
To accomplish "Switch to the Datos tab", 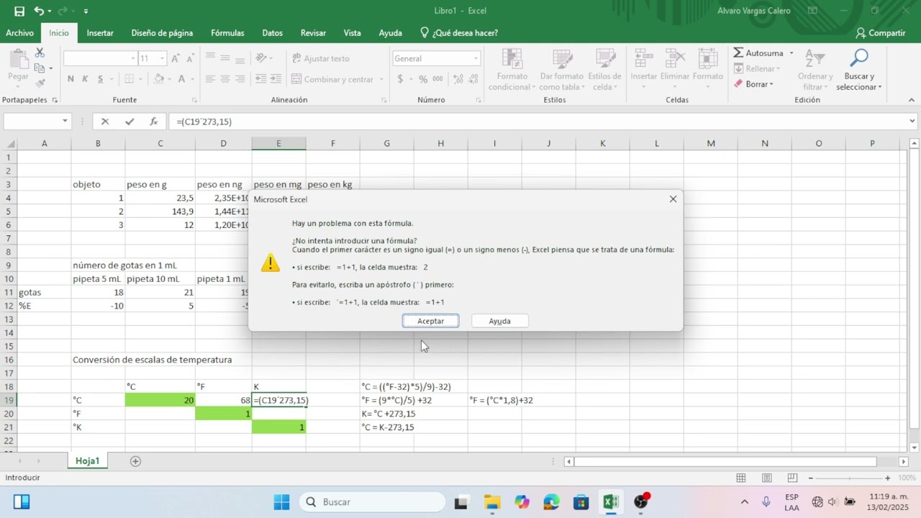I will [272, 33].
